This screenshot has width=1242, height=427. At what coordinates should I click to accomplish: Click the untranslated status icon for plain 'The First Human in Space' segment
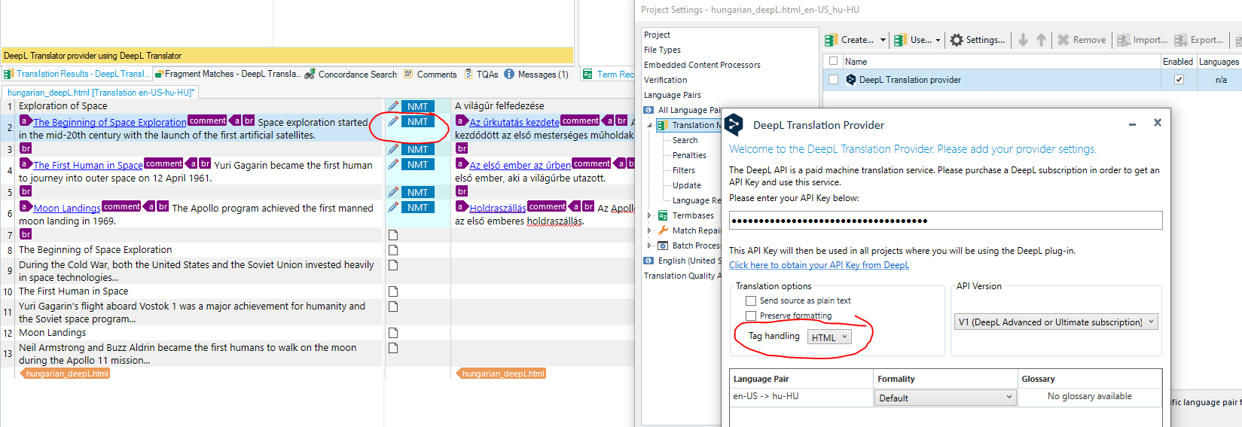pos(393,291)
